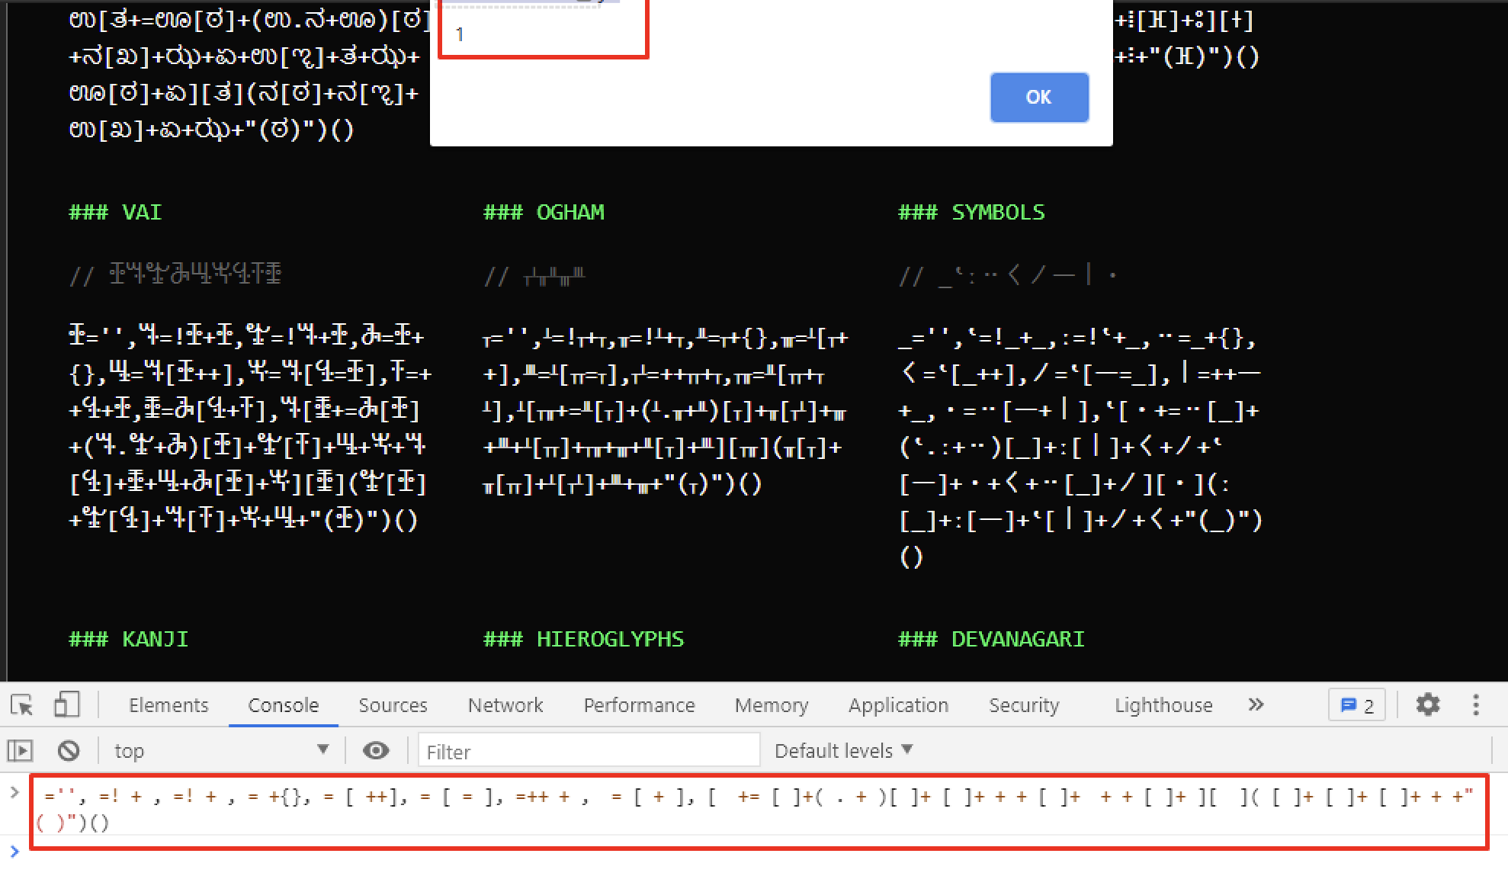Open the top JavaScript context dropdown

click(x=220, y=751)
